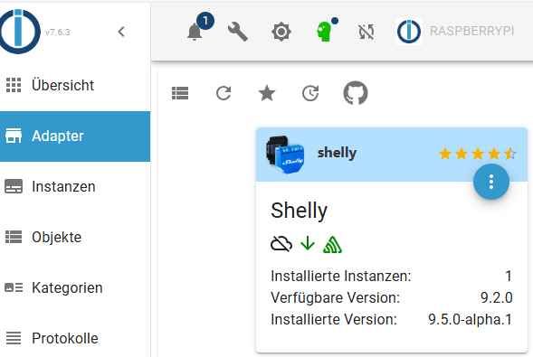Open the theme brightness gear icon
Screen dimensions: 533x357
point(281,33)
